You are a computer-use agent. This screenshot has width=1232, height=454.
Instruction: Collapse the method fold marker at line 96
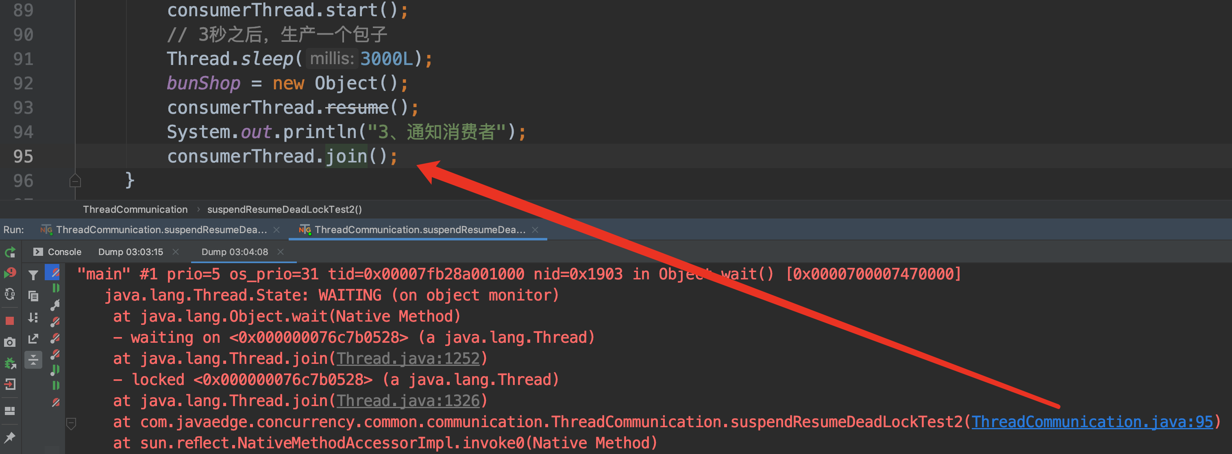(75, 181)
